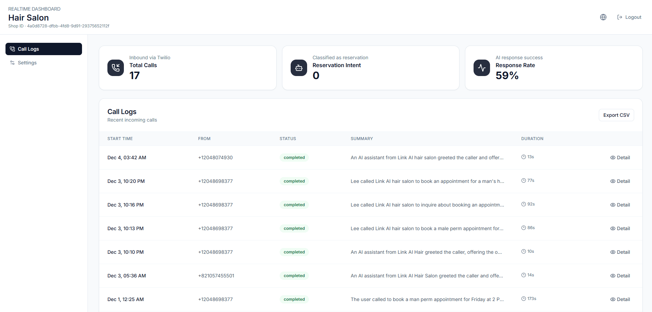The width and height of the screenshot is (652, 312).
Task: Click the inbound call icon on Total Calls card
Action: point(116,68)
